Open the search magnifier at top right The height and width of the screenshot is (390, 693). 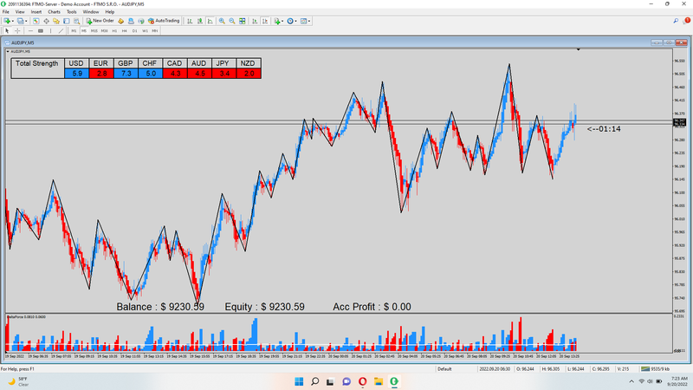[676, 21]
